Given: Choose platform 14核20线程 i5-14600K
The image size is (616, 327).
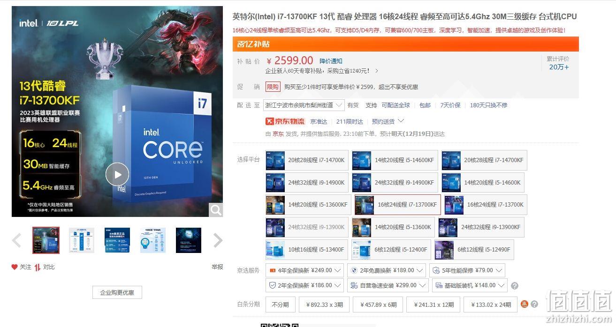Looking at the screenshot, I should [x=483, y=183].
